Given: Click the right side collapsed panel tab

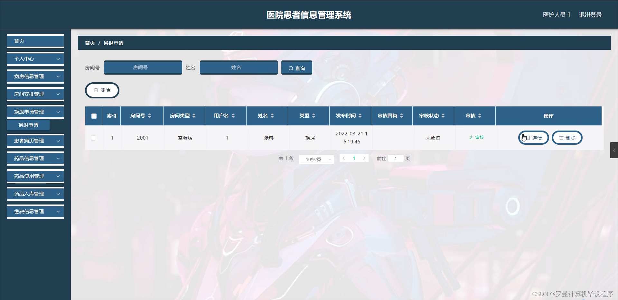Looking at the screenshot, I should [x=614, y=150].
